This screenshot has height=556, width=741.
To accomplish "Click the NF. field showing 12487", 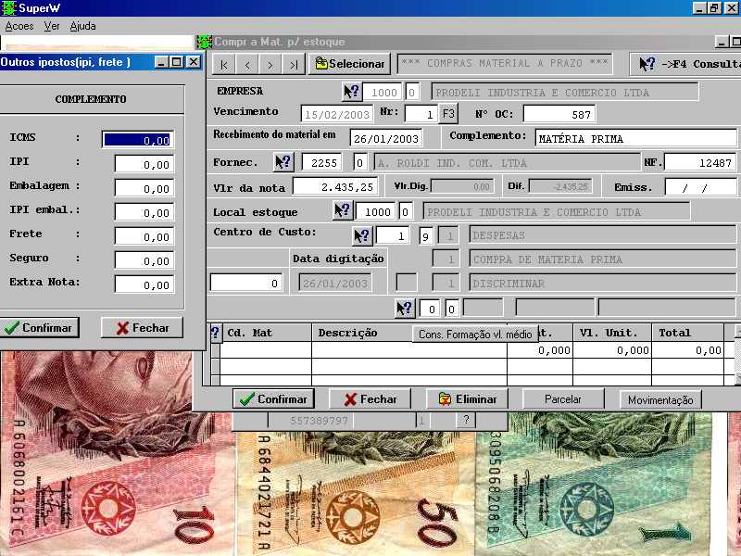I will point(700,163).
